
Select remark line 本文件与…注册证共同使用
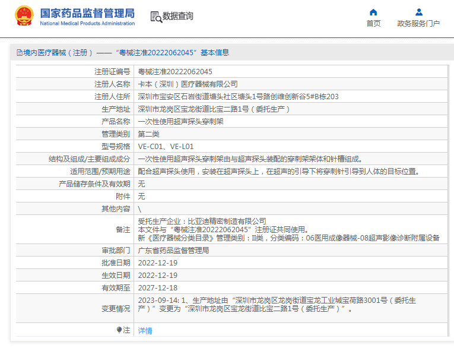click(223, 229)
